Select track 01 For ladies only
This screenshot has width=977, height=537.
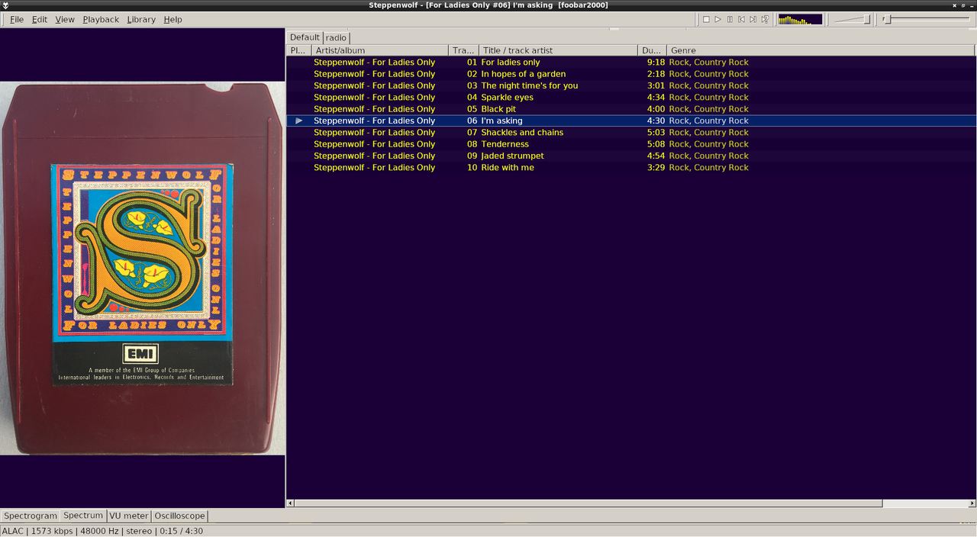(x=631, y=63)
